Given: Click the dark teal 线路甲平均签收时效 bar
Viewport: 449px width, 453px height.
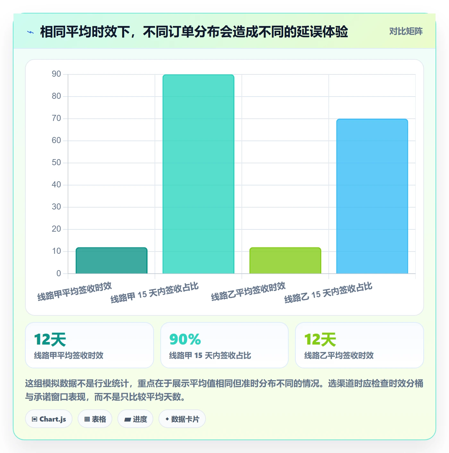Looking at the screenshot, I should pos(112,261).
